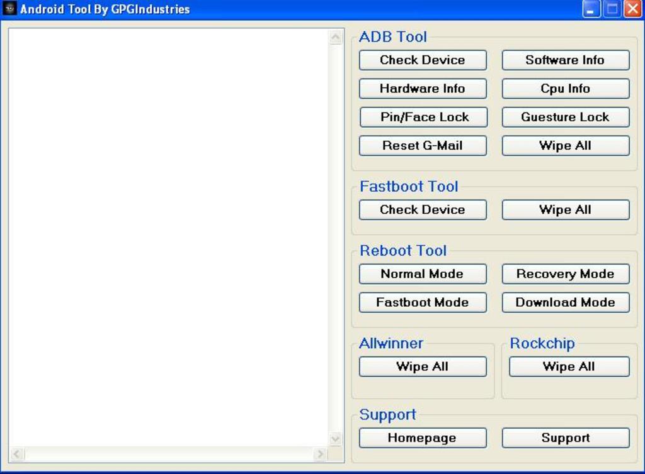Click the log panel scroll left arrow

coord(17,455)
